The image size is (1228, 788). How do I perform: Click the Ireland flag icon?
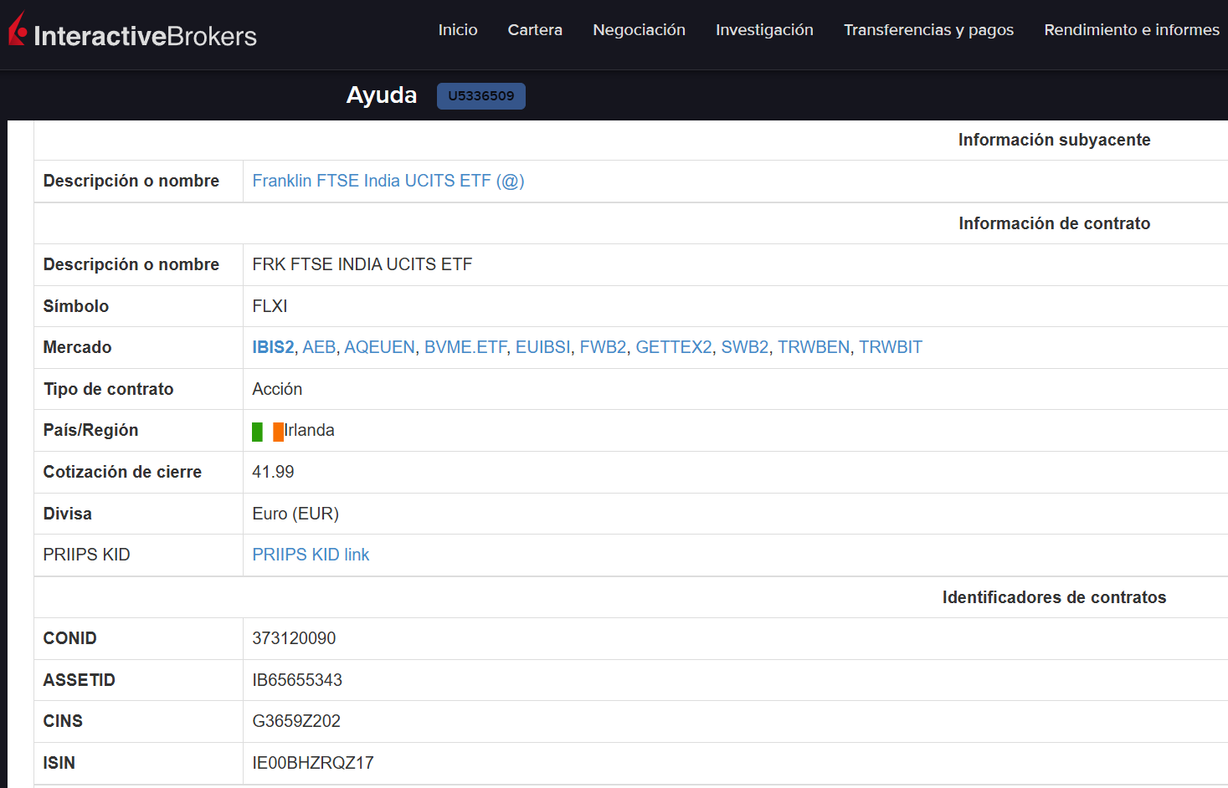tap(268, 432)
